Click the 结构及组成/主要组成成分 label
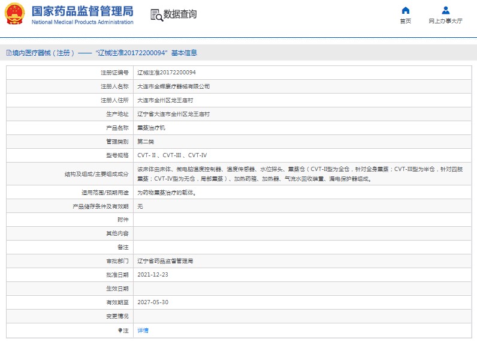Screen dimensions: 477x342 coord(96,174)
